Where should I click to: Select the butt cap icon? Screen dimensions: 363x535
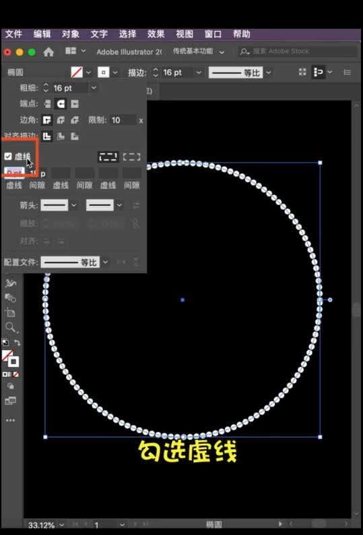[47, 104]
